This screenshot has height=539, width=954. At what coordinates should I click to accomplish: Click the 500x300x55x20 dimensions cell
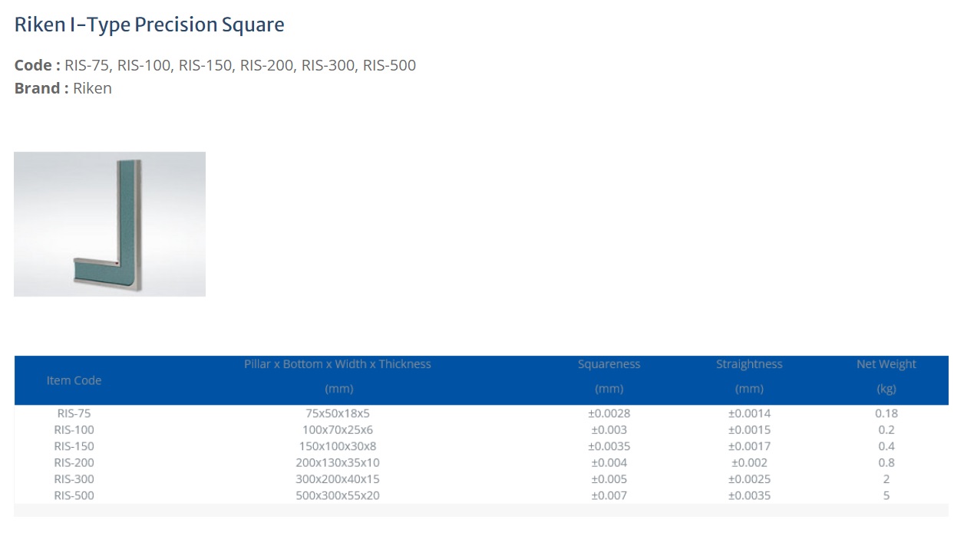[338, 495]
